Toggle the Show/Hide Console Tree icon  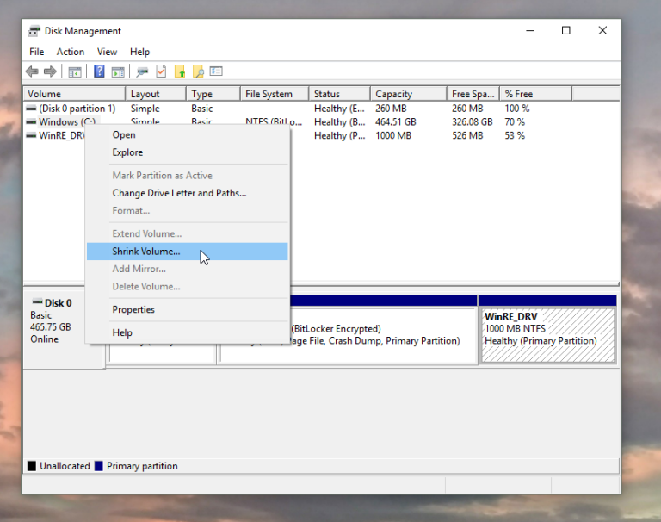pos(75,72)
